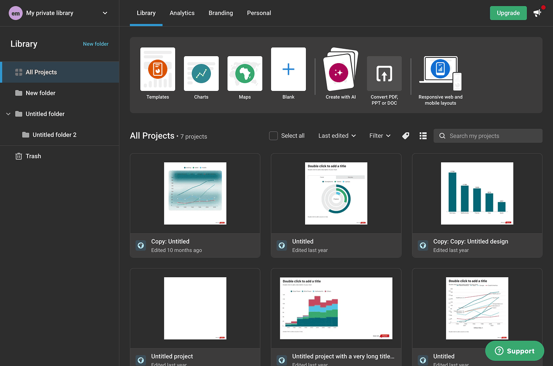Click 'Edited 10 months ago' text

pyautogui.click(x=176, y=250)
